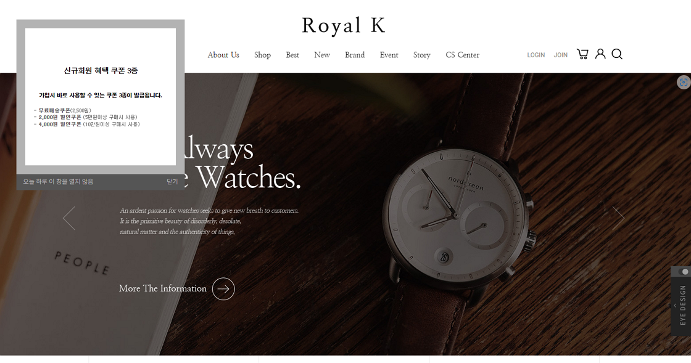This screenshot has height=363, width=691.
Task: Click the JOIN link
Action: click(561, 55)
